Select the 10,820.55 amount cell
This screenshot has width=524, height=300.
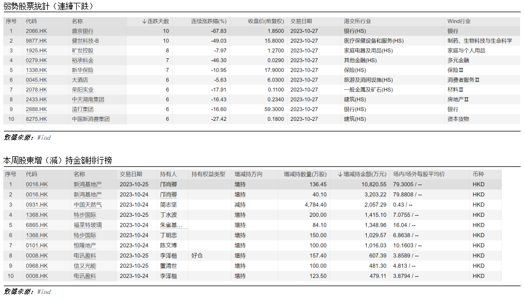(x=373, y=184)
